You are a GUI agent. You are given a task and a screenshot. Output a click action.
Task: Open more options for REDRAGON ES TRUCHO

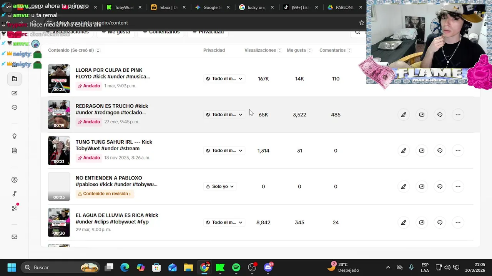tap(458, 115)
